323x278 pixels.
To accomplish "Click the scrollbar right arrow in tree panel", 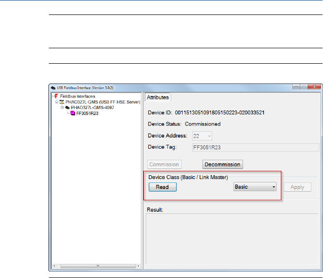I will tap(139, 266).
